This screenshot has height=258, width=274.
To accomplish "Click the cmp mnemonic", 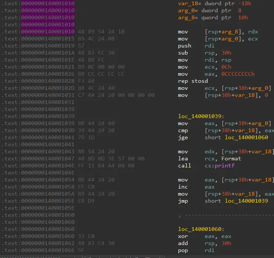I will click(183, 131).
